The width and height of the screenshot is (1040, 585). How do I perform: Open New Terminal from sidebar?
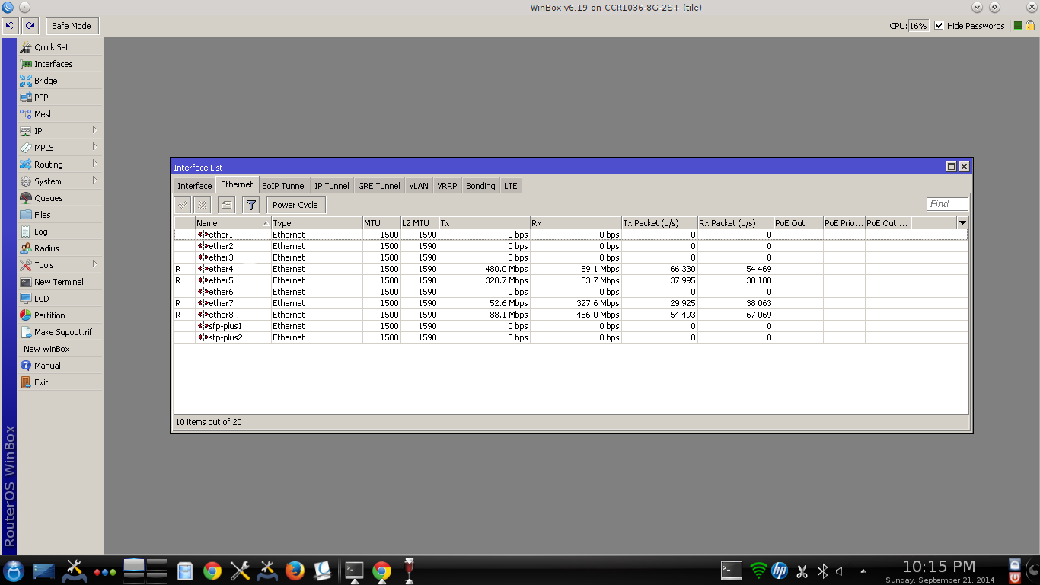click(59, 282)
